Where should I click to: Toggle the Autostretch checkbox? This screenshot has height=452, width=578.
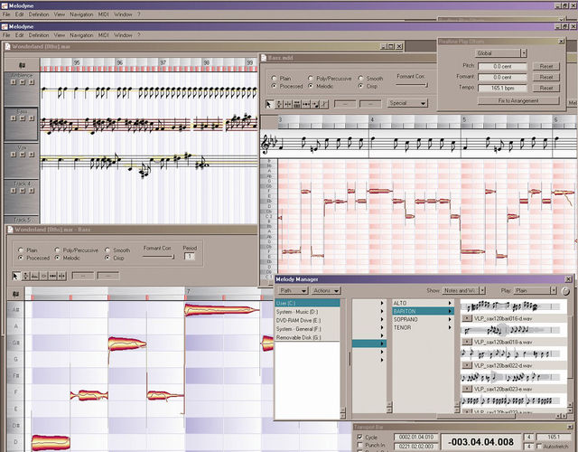tap(539, 446)
